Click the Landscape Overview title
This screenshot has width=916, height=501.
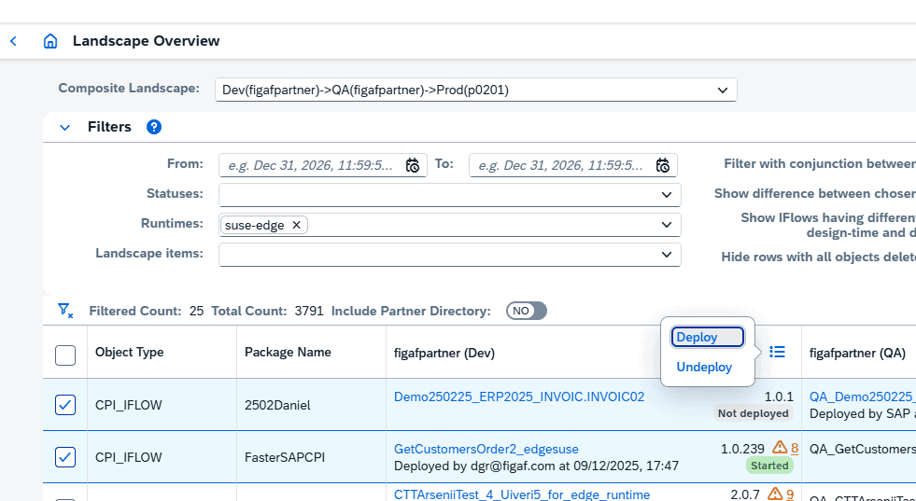pos(146,41)
